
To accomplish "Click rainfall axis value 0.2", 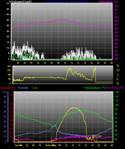I will pyautogui.click(x=11, y=133).
